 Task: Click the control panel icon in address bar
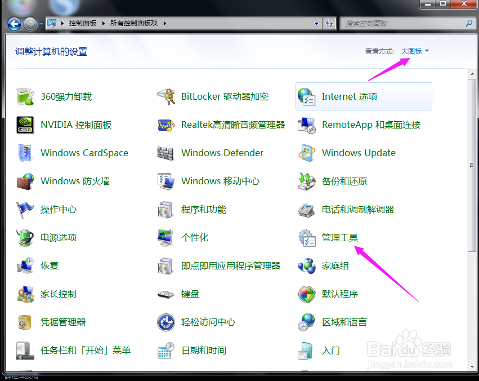click(x=52, y=23)
